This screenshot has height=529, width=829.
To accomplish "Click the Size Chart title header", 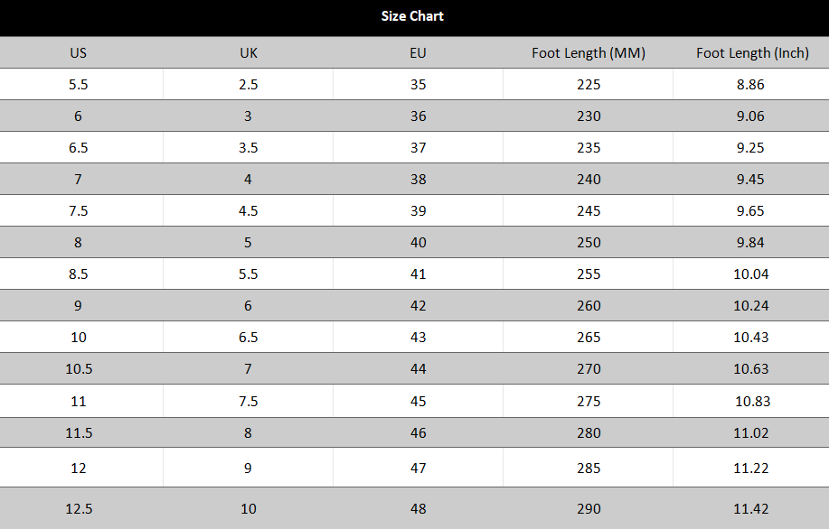I will [412, 16].
